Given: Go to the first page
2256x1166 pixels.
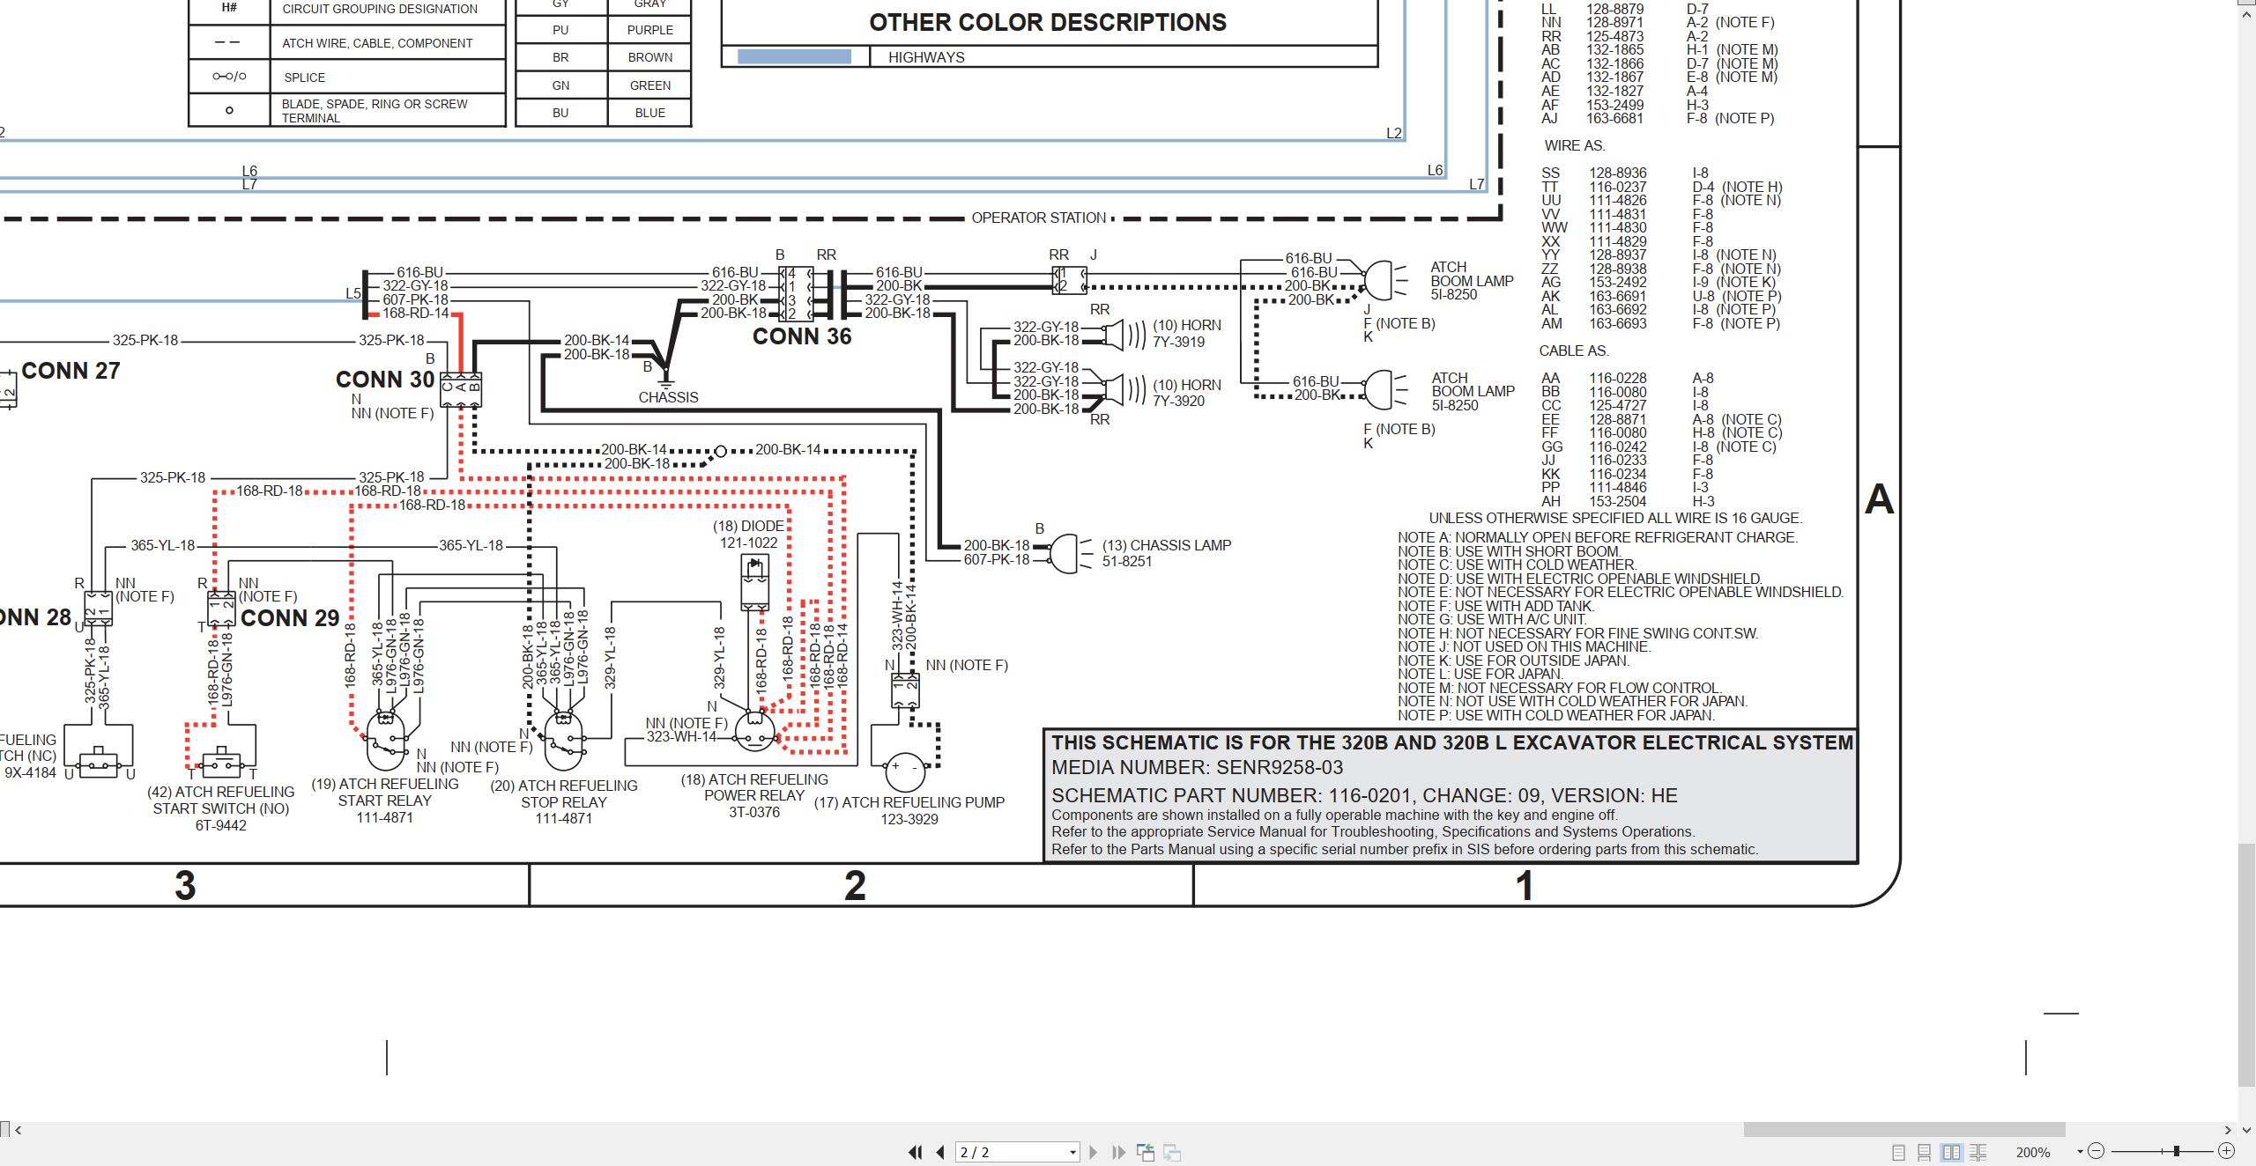Looking at the screenshot, I should (x=916, y=1152).
